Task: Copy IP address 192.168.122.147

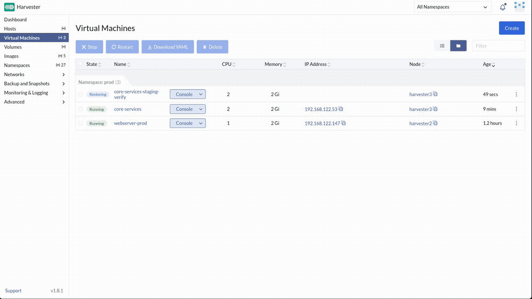Action: coord(343,123)
